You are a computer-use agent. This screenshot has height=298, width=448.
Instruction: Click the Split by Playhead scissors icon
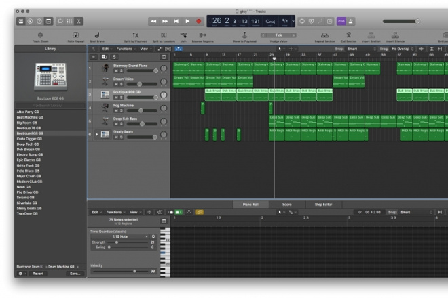[x=136, y=35]
